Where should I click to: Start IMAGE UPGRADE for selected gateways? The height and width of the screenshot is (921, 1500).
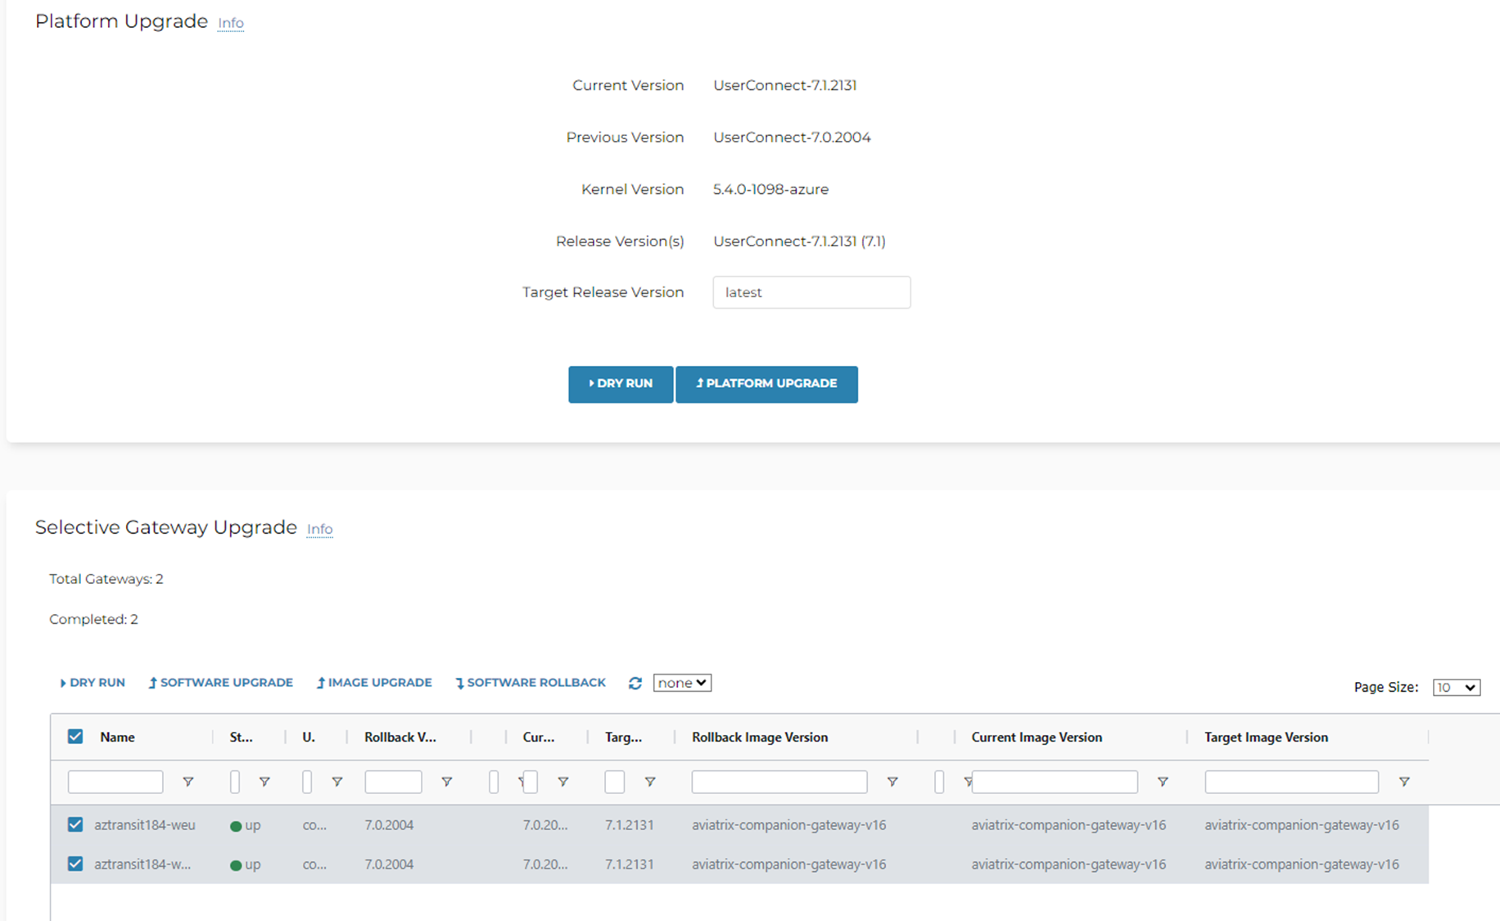374,683
